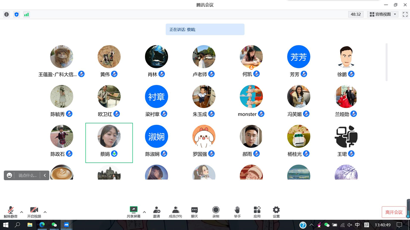Screen dimensions: 410x230
Task: Click WeChat icon in Windows taskbar
Action: coord(54,225)
